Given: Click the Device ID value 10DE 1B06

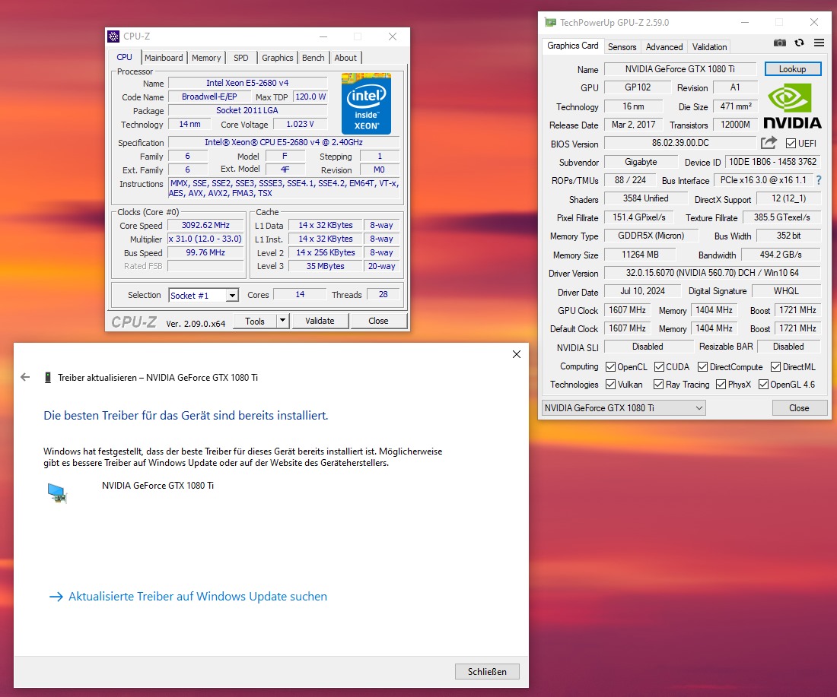Looking at the screenshot, I should [772, 162].
